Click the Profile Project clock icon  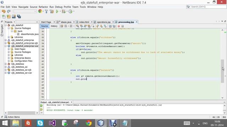[x=70, y=11]
